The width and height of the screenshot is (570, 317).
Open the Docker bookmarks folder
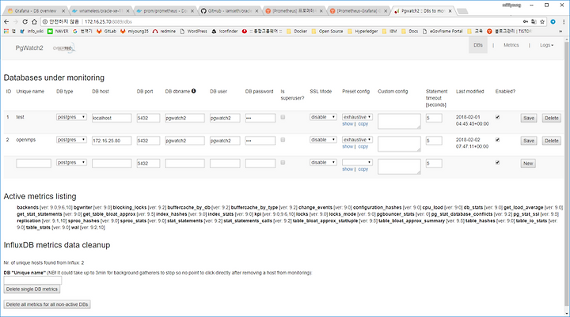[297, 32]
